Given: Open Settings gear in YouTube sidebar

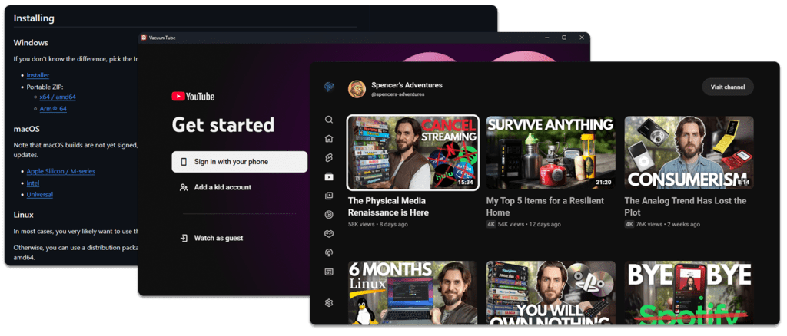Looking at the screenshot, I should pos(329,303).
